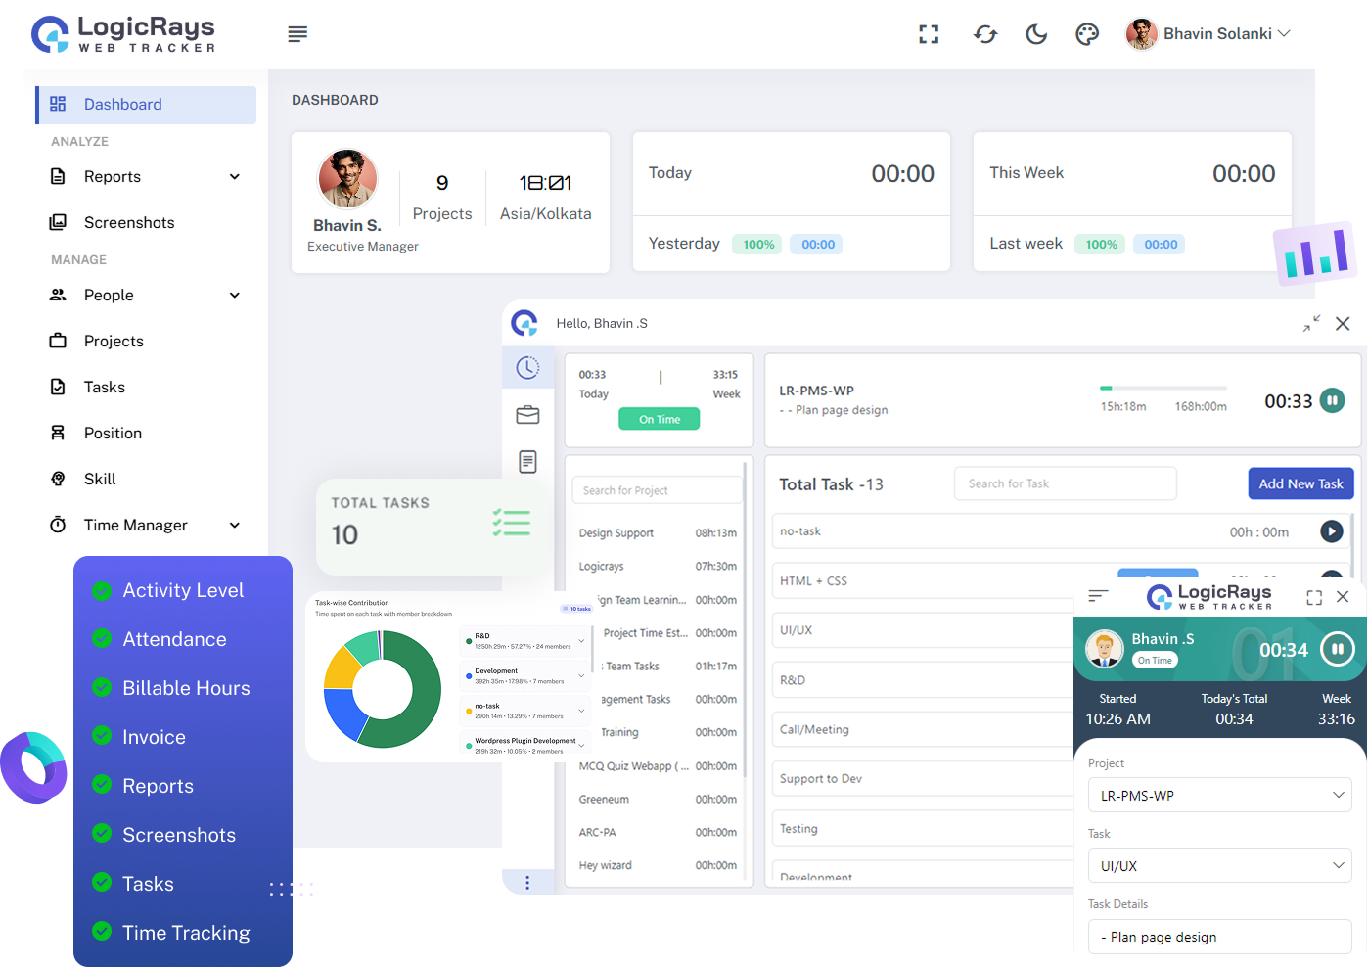Screen dimensions: 1368x967
Task: Click the shrink arrows icon in the Hello Bhavin header
Action: tap(1312, 323)
